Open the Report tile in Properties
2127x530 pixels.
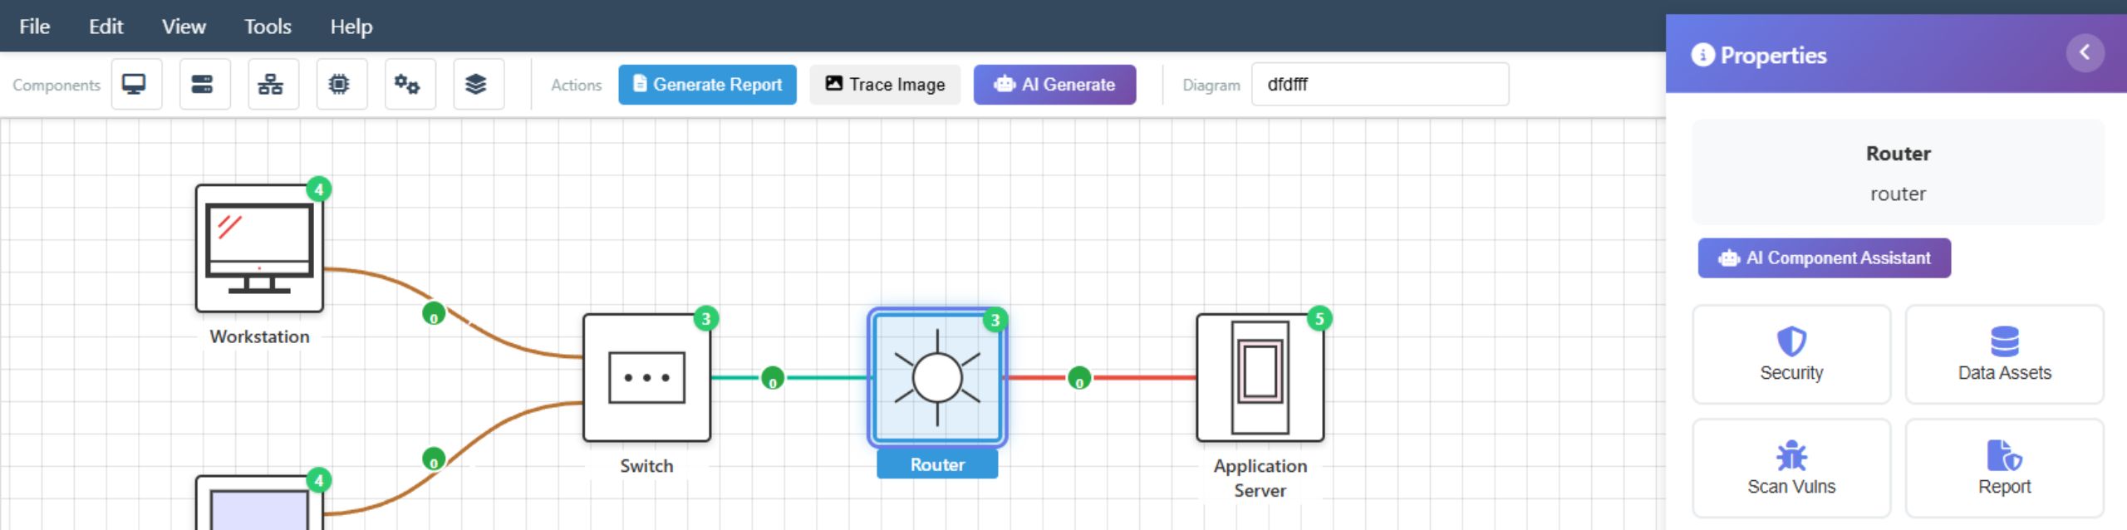point(2003,469)
